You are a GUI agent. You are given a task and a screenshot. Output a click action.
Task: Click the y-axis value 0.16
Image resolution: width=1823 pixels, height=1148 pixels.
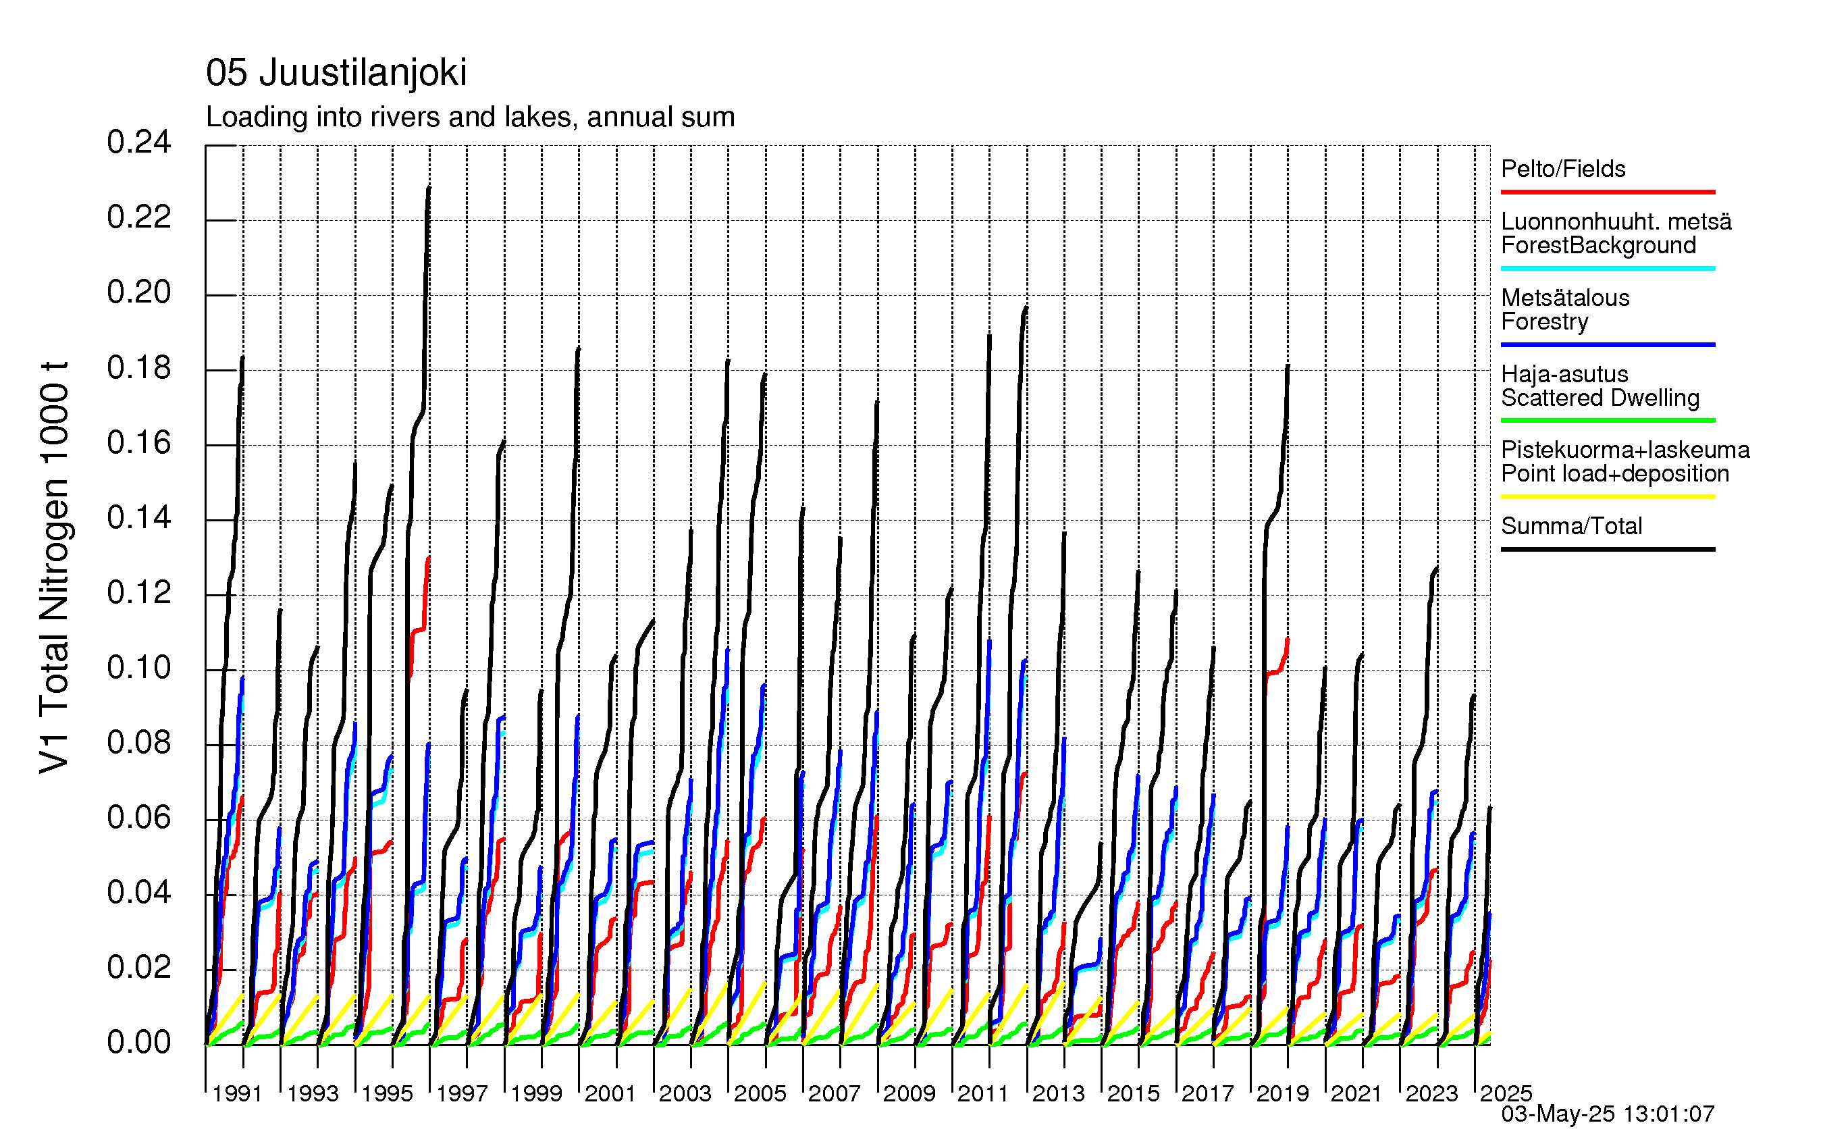[139, 443]
